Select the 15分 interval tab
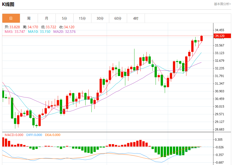233x165 pixels. pyautogui.click(x=82, y=18)
